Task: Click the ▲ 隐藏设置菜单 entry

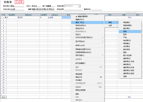Action: (x=88, y=16)
